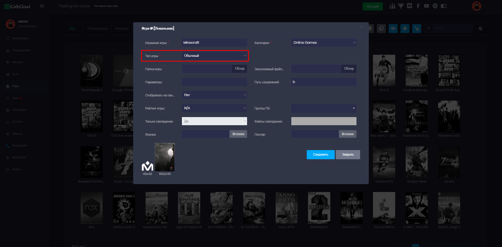Click the Поставьте нам лайк link

pos(106,6)
